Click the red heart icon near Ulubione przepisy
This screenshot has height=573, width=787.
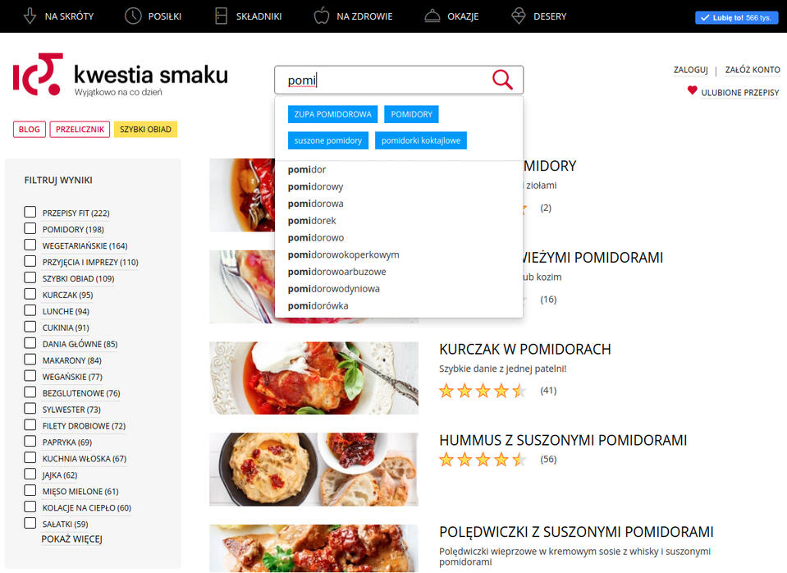(x=692, y=90)
